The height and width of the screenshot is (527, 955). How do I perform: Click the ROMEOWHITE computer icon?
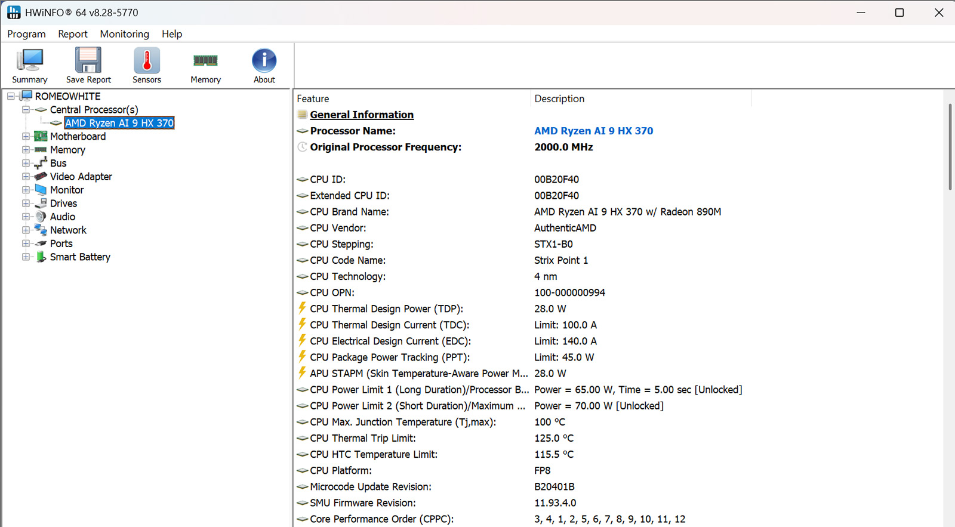click(x=26, y=96)
